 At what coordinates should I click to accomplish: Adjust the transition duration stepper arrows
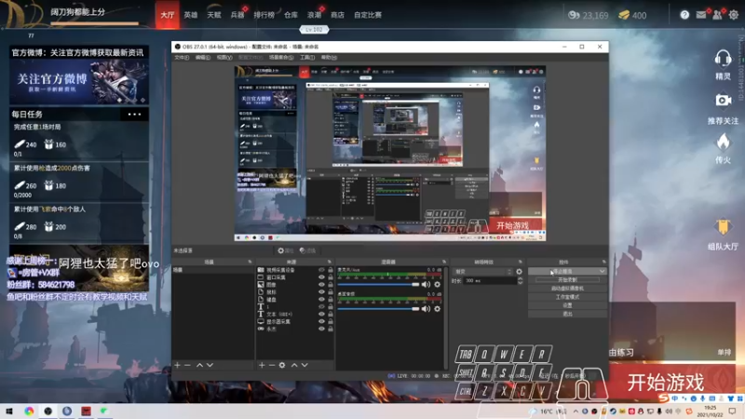click(520, 281)
